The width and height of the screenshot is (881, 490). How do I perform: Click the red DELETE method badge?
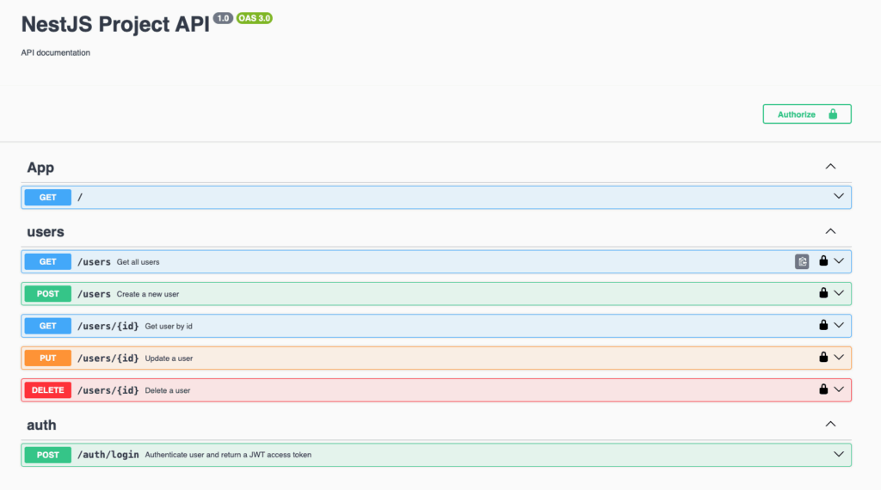(x=48, y=390)
